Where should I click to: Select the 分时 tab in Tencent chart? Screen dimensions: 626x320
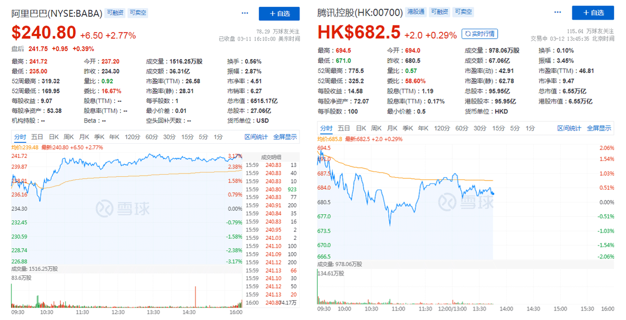[327, 128]
